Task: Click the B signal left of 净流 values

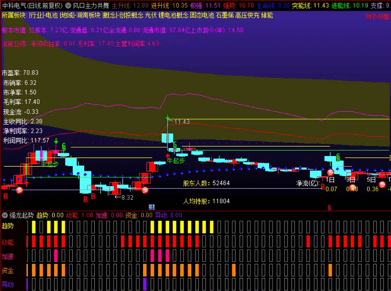Action: pyautogui.click(x=323, y=187)
